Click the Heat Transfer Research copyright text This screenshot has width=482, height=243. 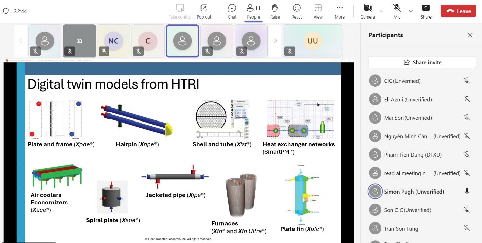click(178, 239)
